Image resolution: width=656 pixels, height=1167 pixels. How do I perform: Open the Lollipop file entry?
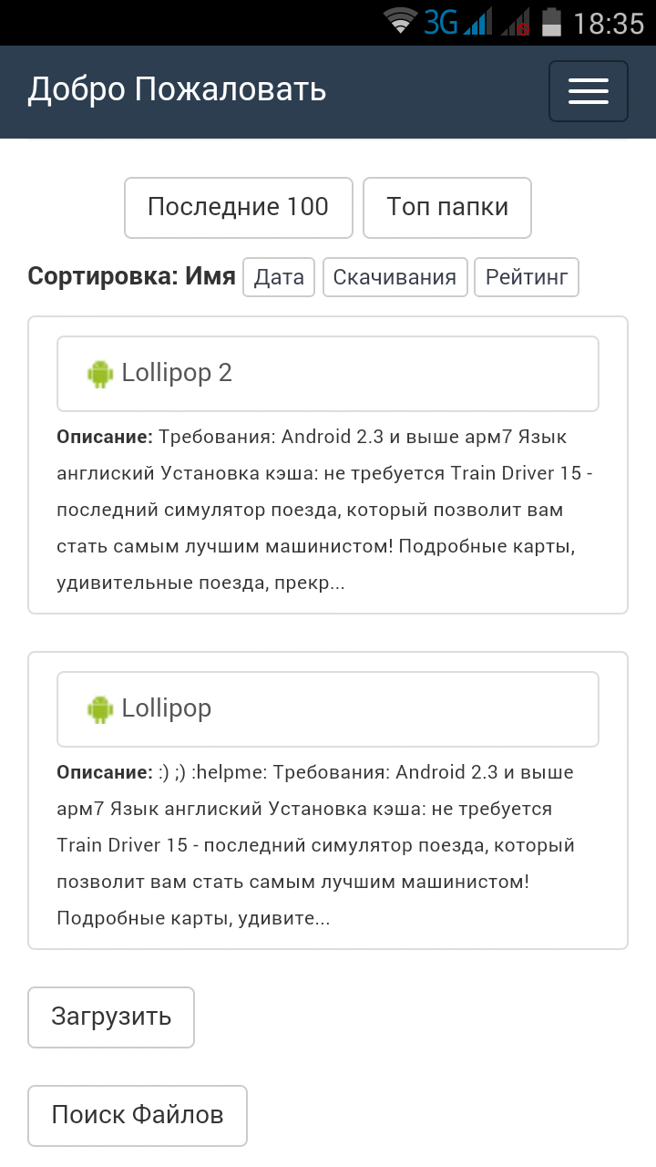(x=327, y=709)
